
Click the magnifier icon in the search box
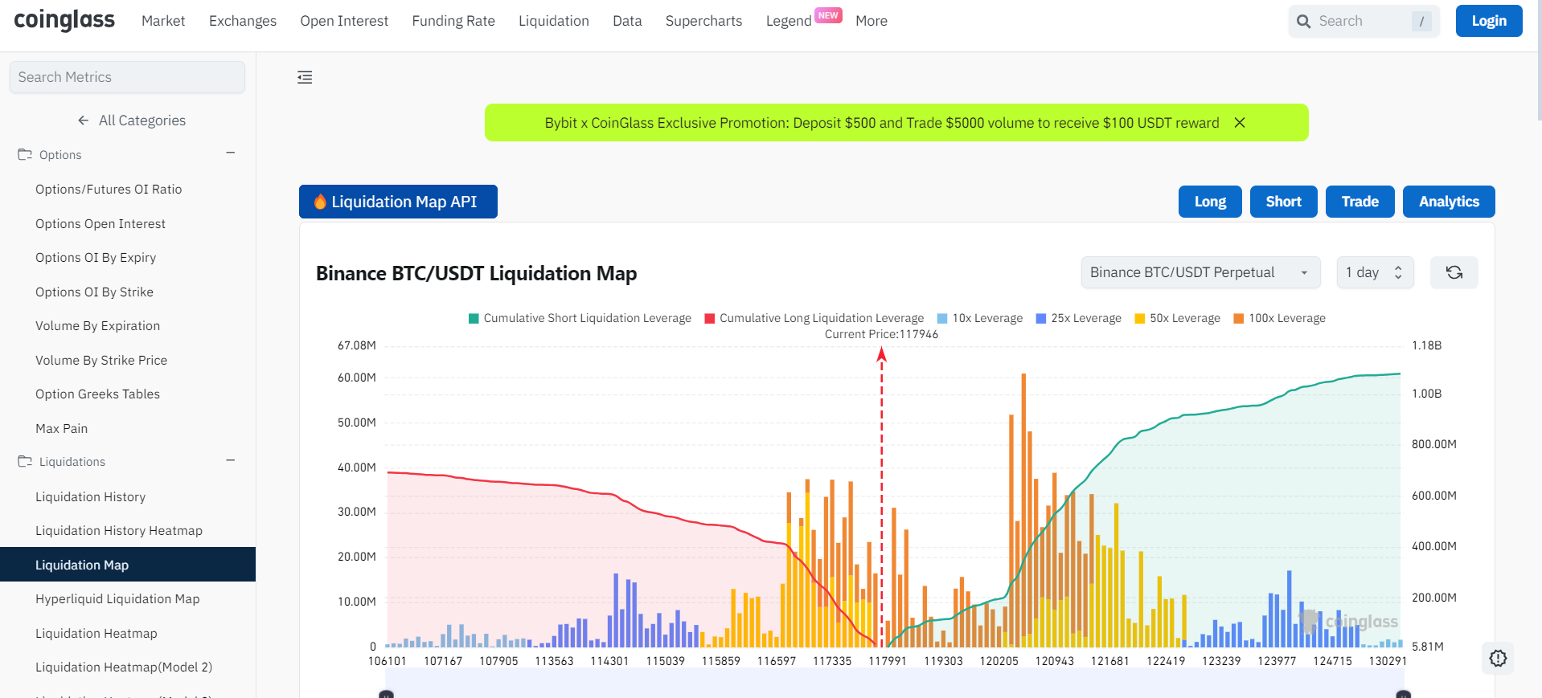[1303, 22]
